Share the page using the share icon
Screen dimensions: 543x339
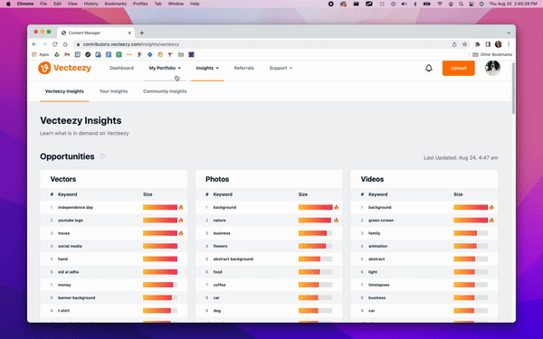coord(454,44)
